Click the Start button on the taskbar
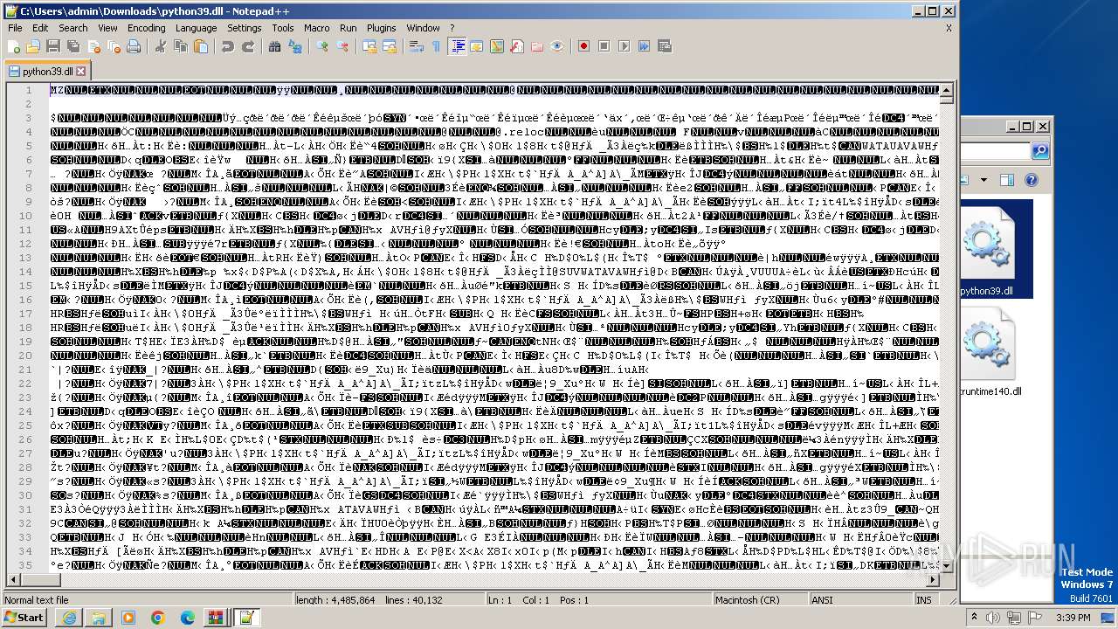 click(24, 618)
